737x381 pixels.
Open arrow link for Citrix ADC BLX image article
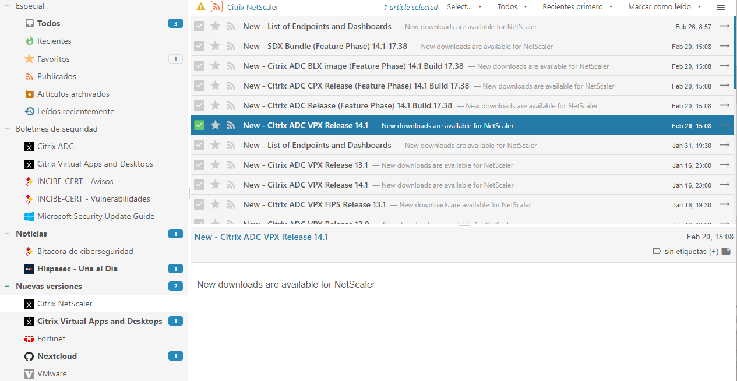(724, 66)
